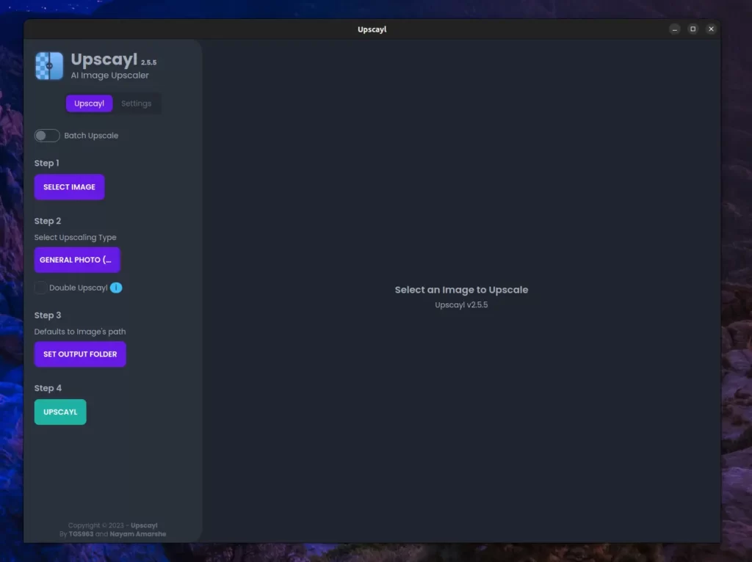Click the Upscayl window title bar text

pyautogui.click(x=372, y=29)
